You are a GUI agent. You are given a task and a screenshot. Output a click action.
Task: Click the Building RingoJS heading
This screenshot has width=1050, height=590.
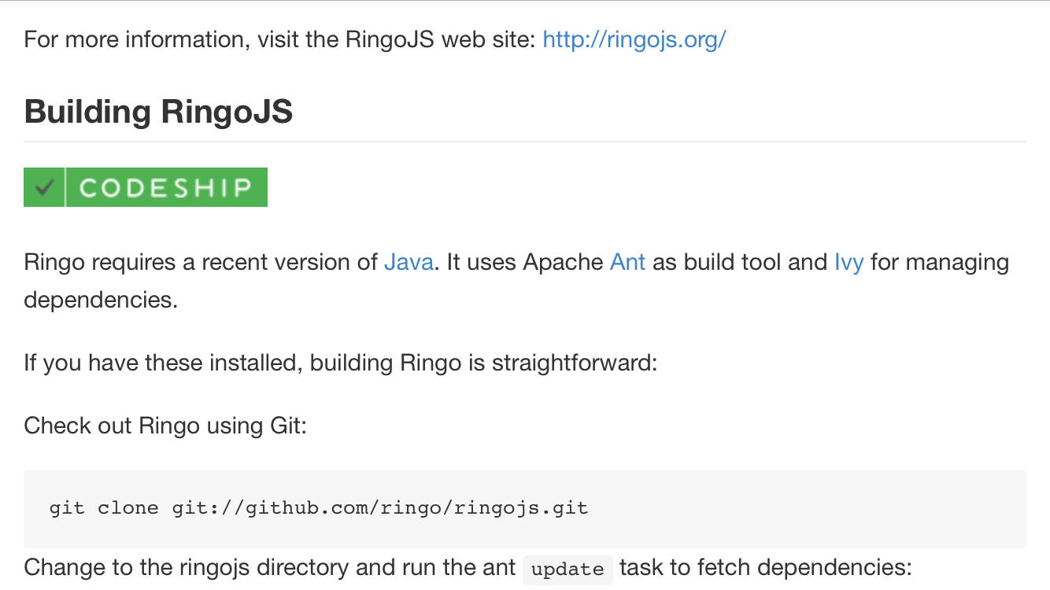(159, 112)
